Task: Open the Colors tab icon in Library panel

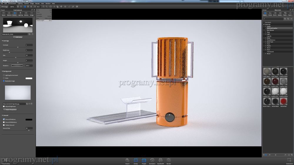Action: point(270,13)
